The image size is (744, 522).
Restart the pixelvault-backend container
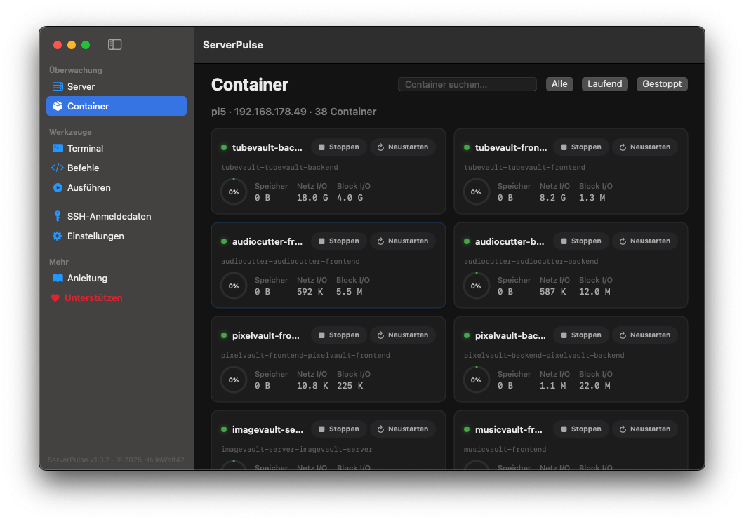click(x=645, y=335)
